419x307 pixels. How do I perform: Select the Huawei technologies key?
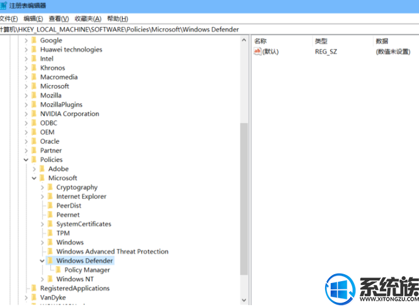tap(71, 50)
